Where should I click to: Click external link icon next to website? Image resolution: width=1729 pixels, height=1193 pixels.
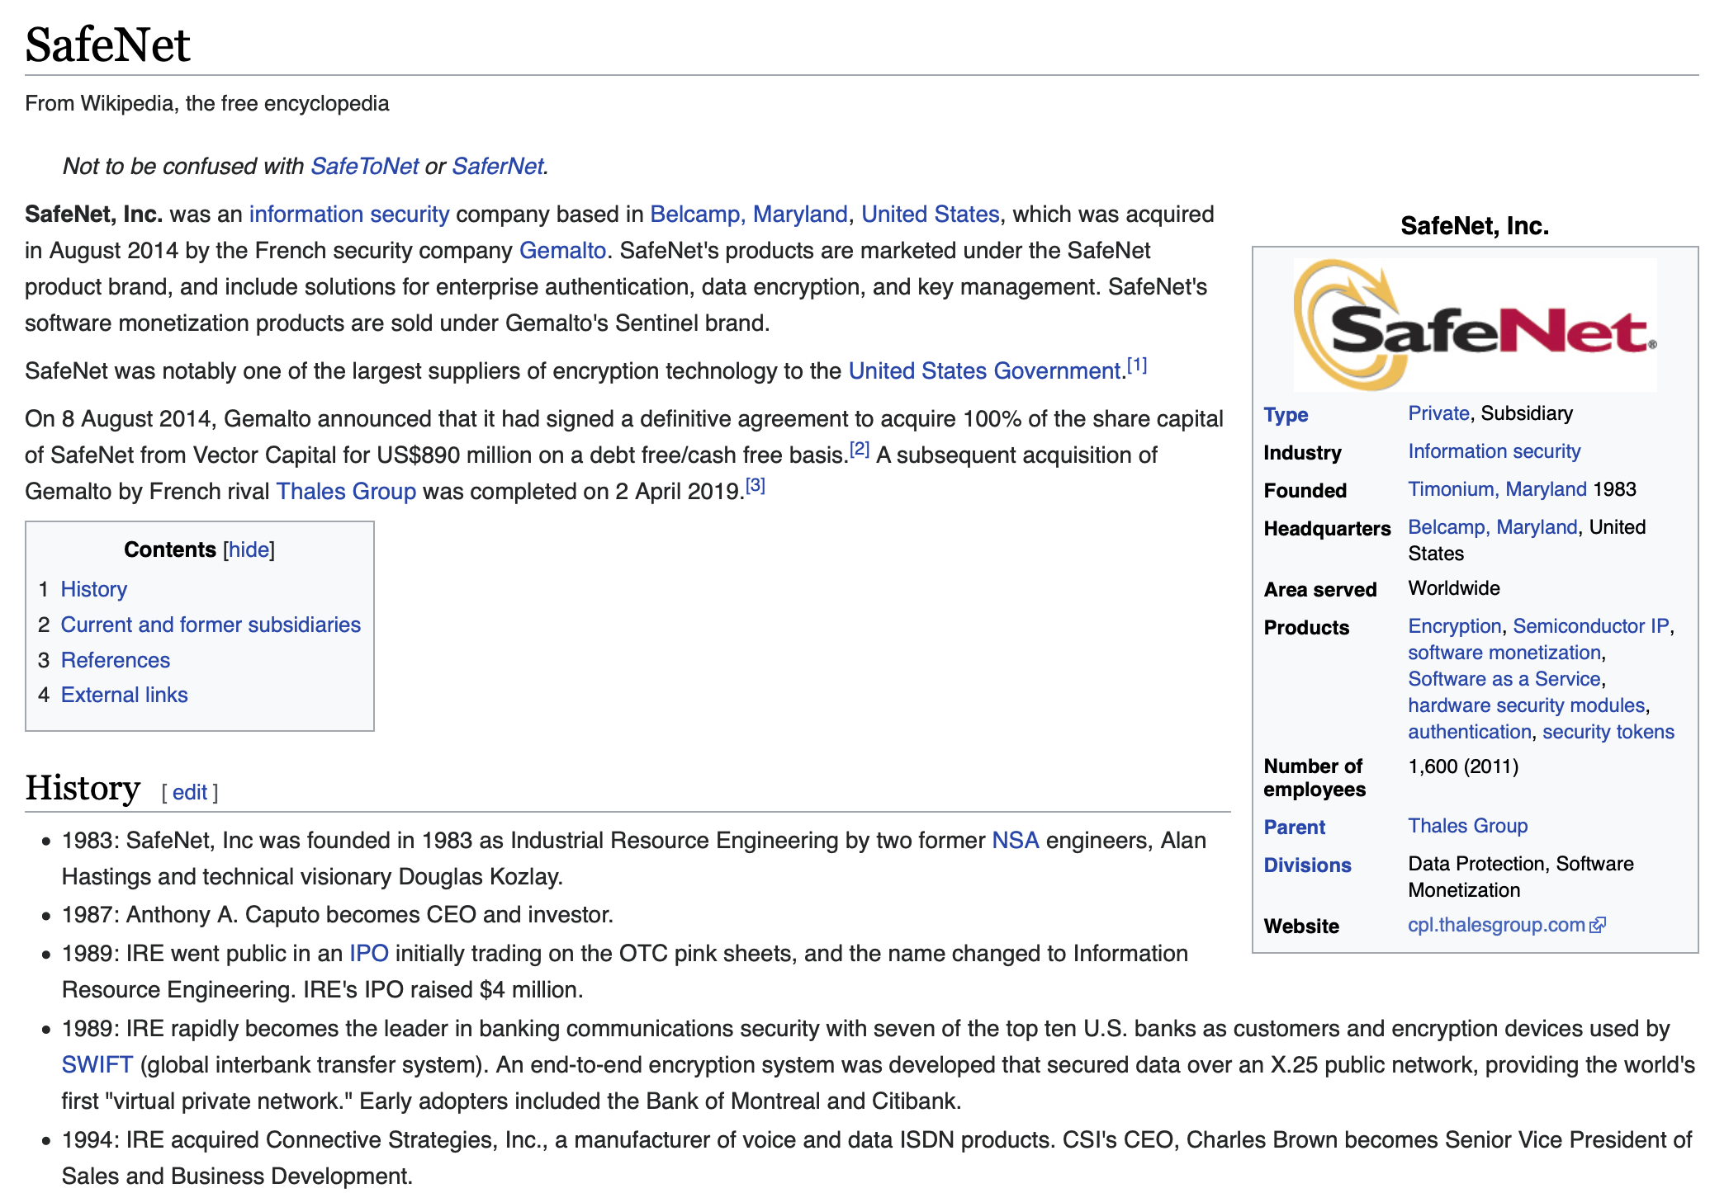(x=1598, y=925)
